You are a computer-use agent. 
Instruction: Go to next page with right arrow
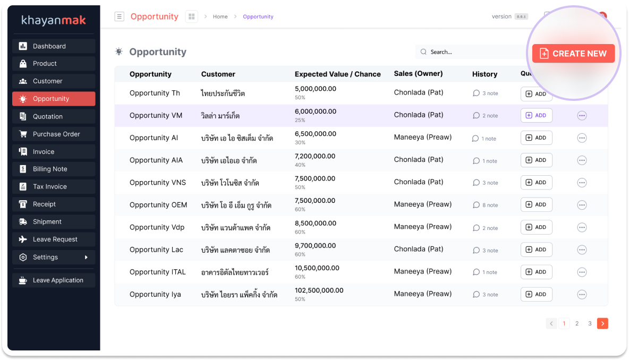(602, 323)
